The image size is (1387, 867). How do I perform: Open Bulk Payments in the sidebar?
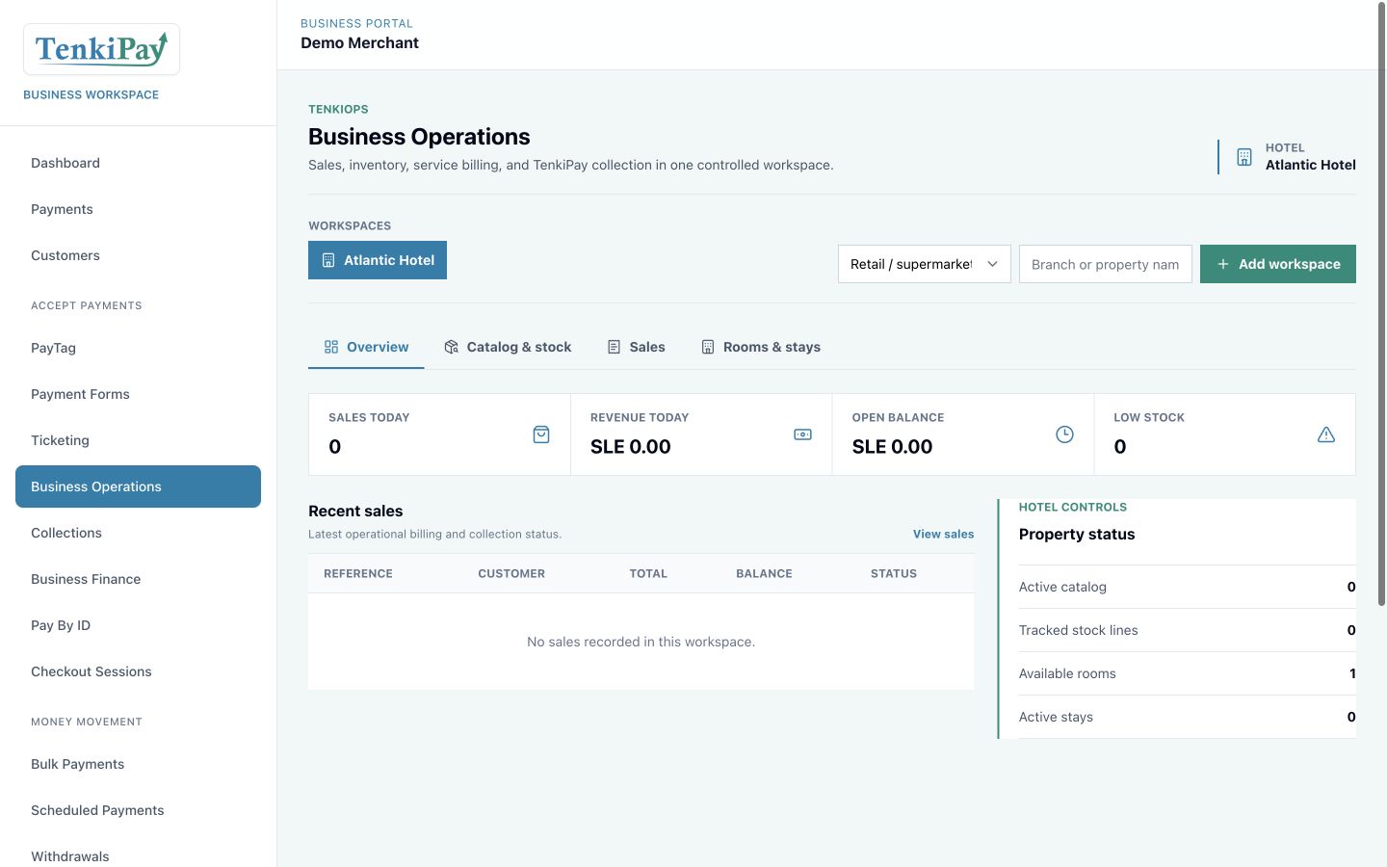(x=138, y=764)
